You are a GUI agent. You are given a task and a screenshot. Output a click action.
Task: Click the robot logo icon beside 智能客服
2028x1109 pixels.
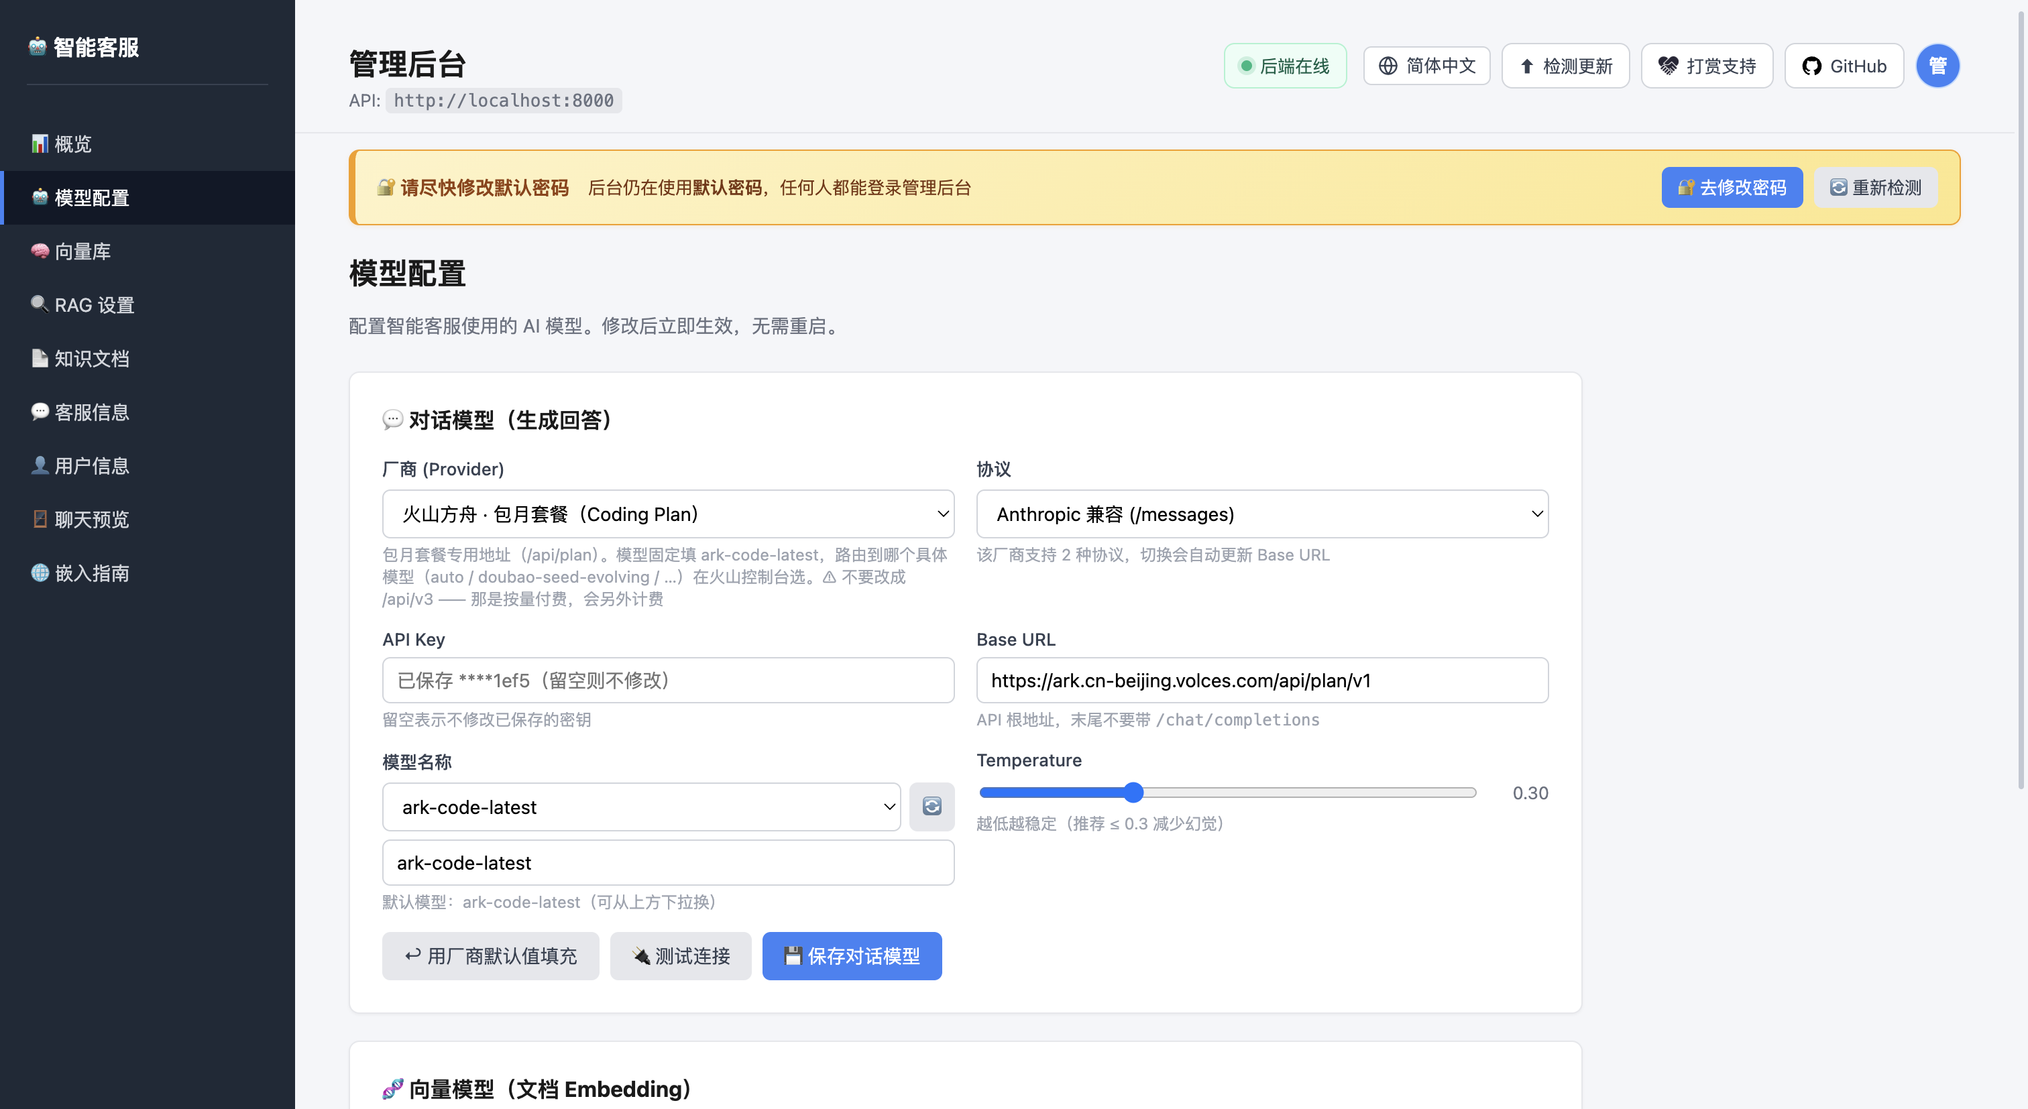38,47
